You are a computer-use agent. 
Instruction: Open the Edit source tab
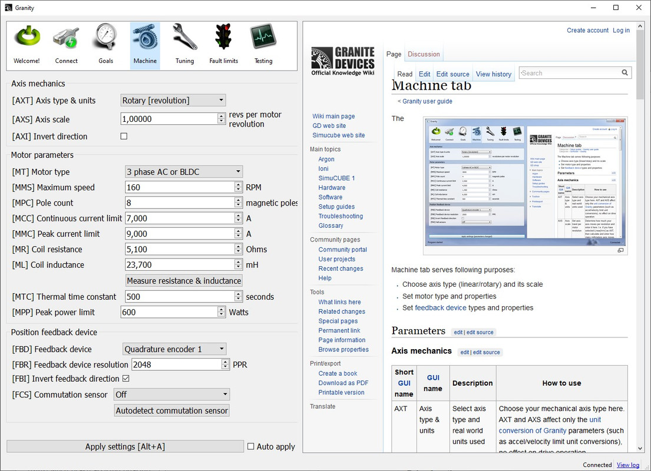click(452, 74)
